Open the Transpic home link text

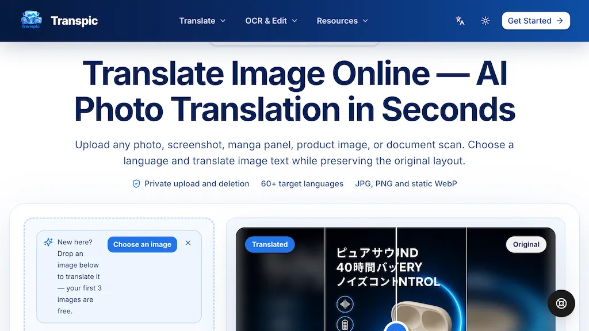(x=74, y=21)
